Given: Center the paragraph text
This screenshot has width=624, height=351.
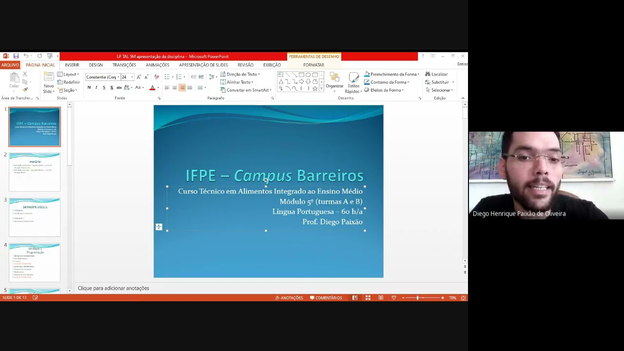Looking at the screenshot, I should tap(175, 88).
